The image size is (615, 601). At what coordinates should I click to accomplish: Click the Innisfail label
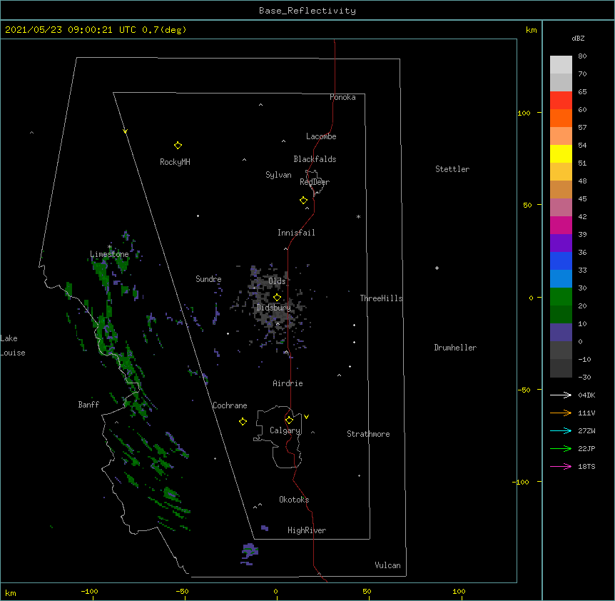click(x=296, y=233)
